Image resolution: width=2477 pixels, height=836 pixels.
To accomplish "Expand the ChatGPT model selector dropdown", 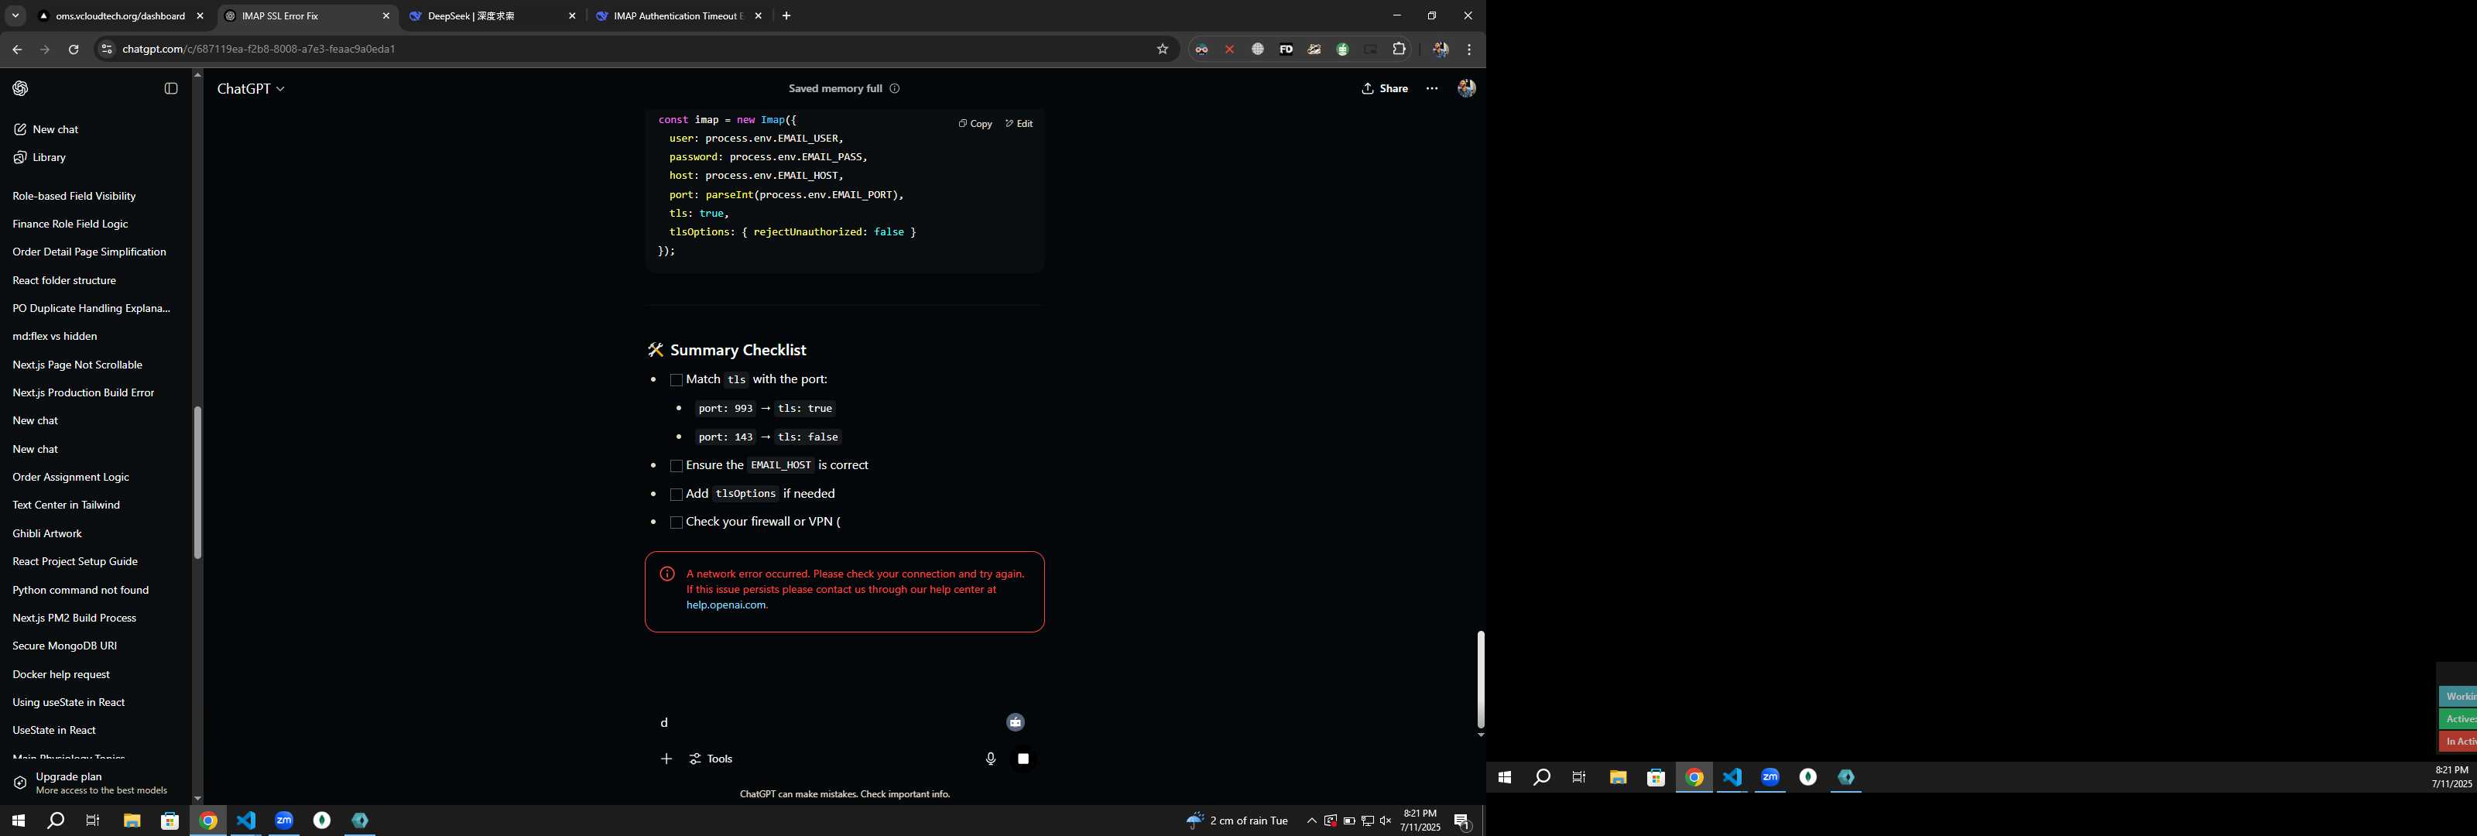I will (x=251, y=88).
